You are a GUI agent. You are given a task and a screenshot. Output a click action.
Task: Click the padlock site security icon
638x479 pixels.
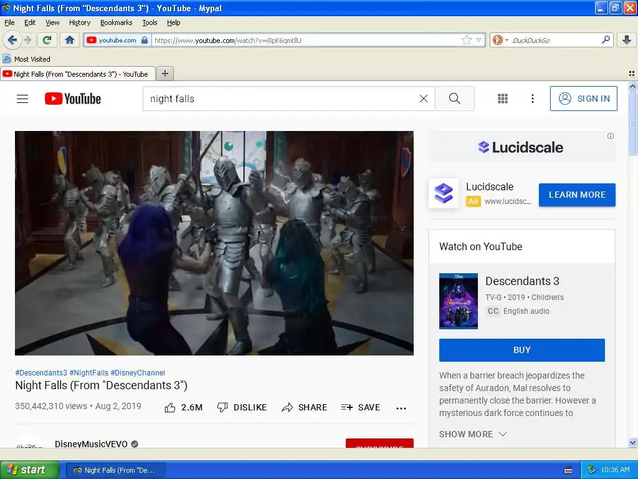tap(145, 40)
